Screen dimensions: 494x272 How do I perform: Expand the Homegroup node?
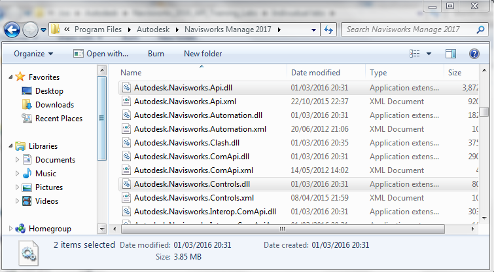click(10, 228)
